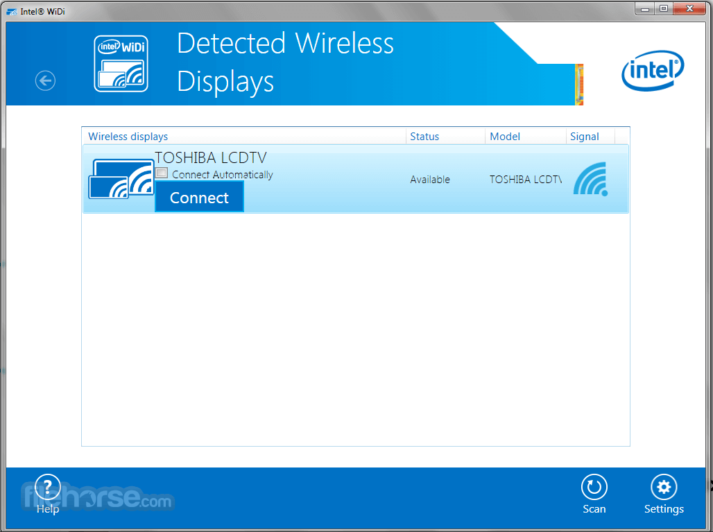Image resolution: width=713 pixels, height=532 pixels.
Task: Enable Connect Automatically checkbox
Action: pyautogui.click(x=162, y=173)
